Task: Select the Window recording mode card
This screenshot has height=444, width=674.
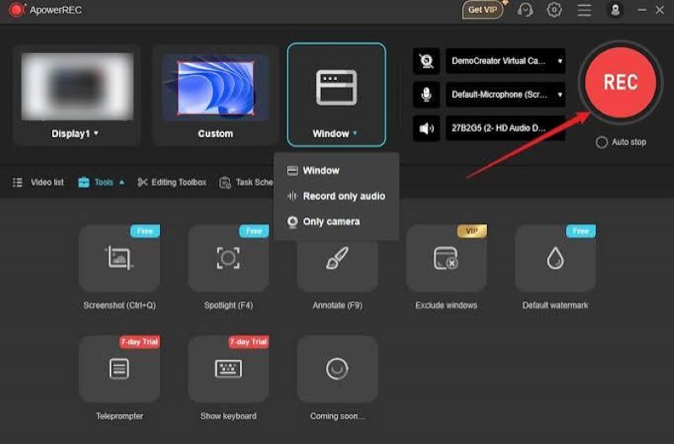Action: click(336, 94)
